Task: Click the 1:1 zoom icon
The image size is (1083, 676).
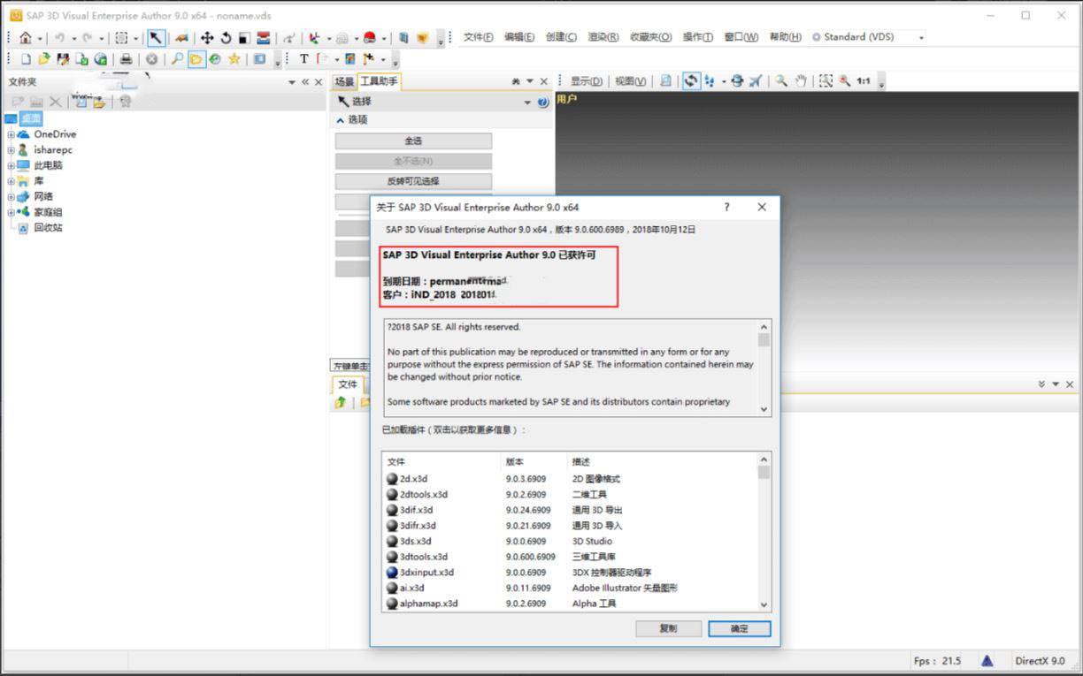Action: click(864, 81)
